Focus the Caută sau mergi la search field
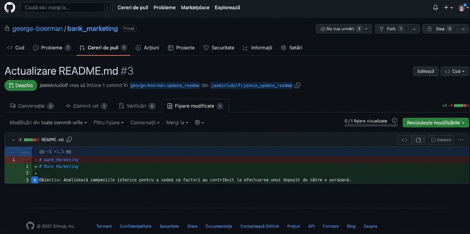470x234 pixels. click(66, 7)
